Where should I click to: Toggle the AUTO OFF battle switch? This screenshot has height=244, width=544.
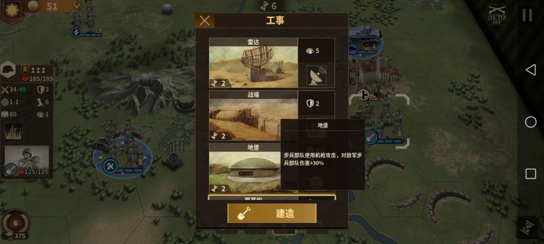click(497, 15)
